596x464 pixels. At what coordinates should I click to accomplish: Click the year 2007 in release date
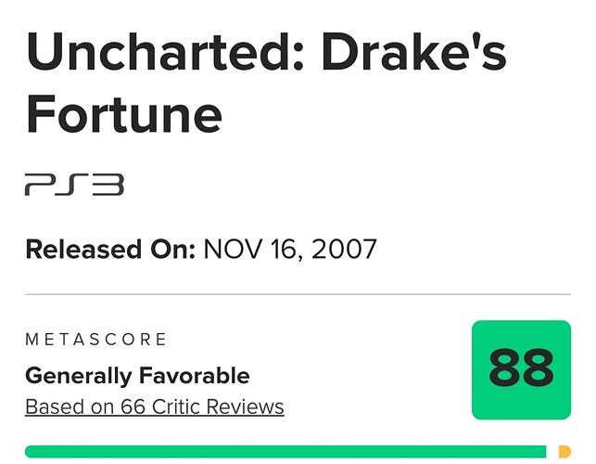[x=344, y=250]
